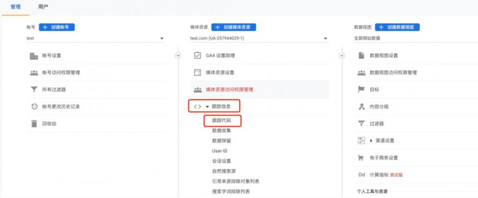Viewport: 478px width, 198px height.
Task: Click the arrow connector between property and view columns
Action: point(342,55)
